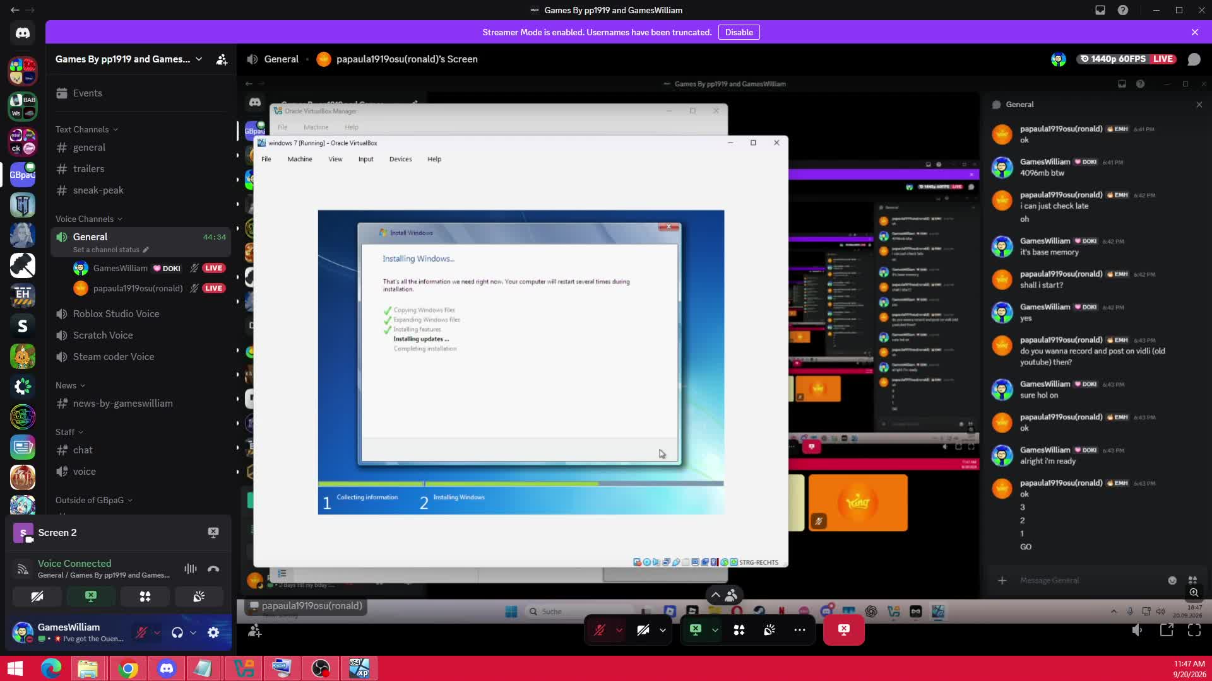Open inbox icon in title bar
This screenshot has width=1212, height=681.
click(x=1100, y=10)
